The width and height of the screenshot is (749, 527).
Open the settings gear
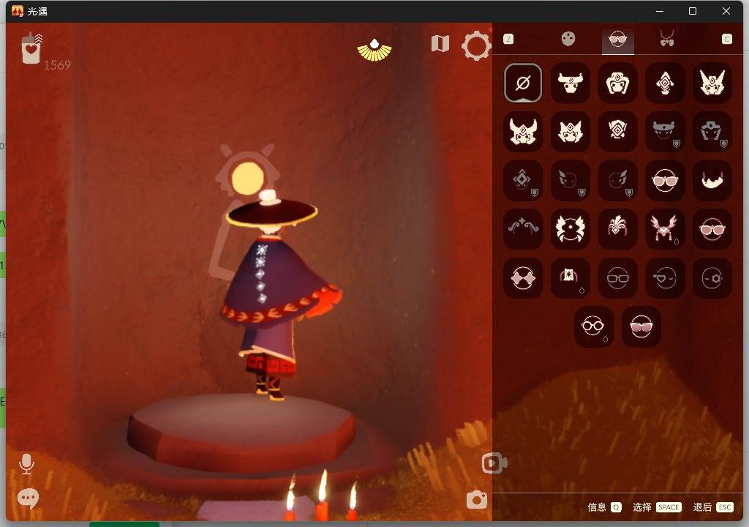pyautogui.click(x=475, y=45)
